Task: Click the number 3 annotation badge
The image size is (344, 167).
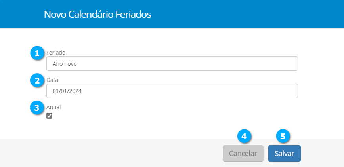Action: click(37, 108)
